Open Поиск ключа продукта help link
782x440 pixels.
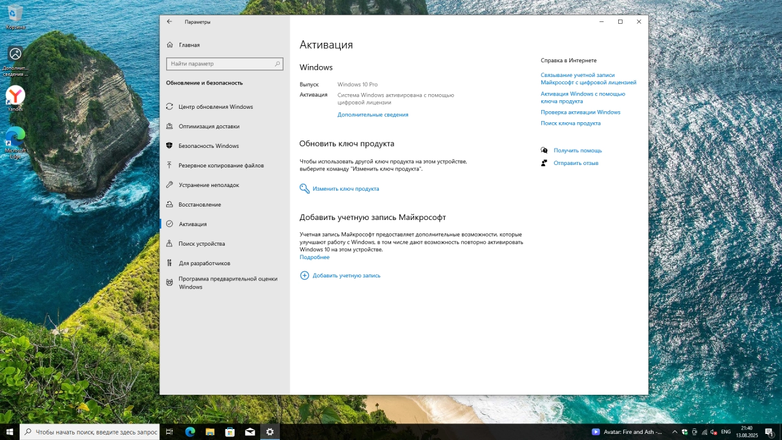571,123
